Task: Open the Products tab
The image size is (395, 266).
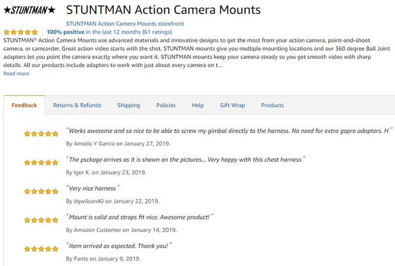Action: tap(273, 105)
